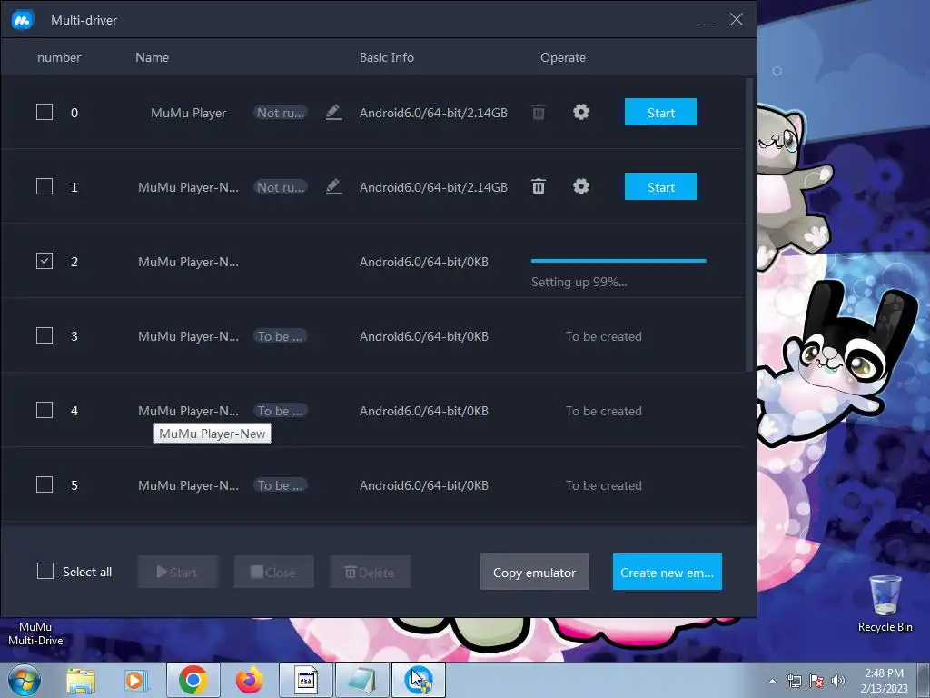Edit the name of MuMu Player row 0
The height and width of the screenshot is (698, 930).
(x=334, y=112)
